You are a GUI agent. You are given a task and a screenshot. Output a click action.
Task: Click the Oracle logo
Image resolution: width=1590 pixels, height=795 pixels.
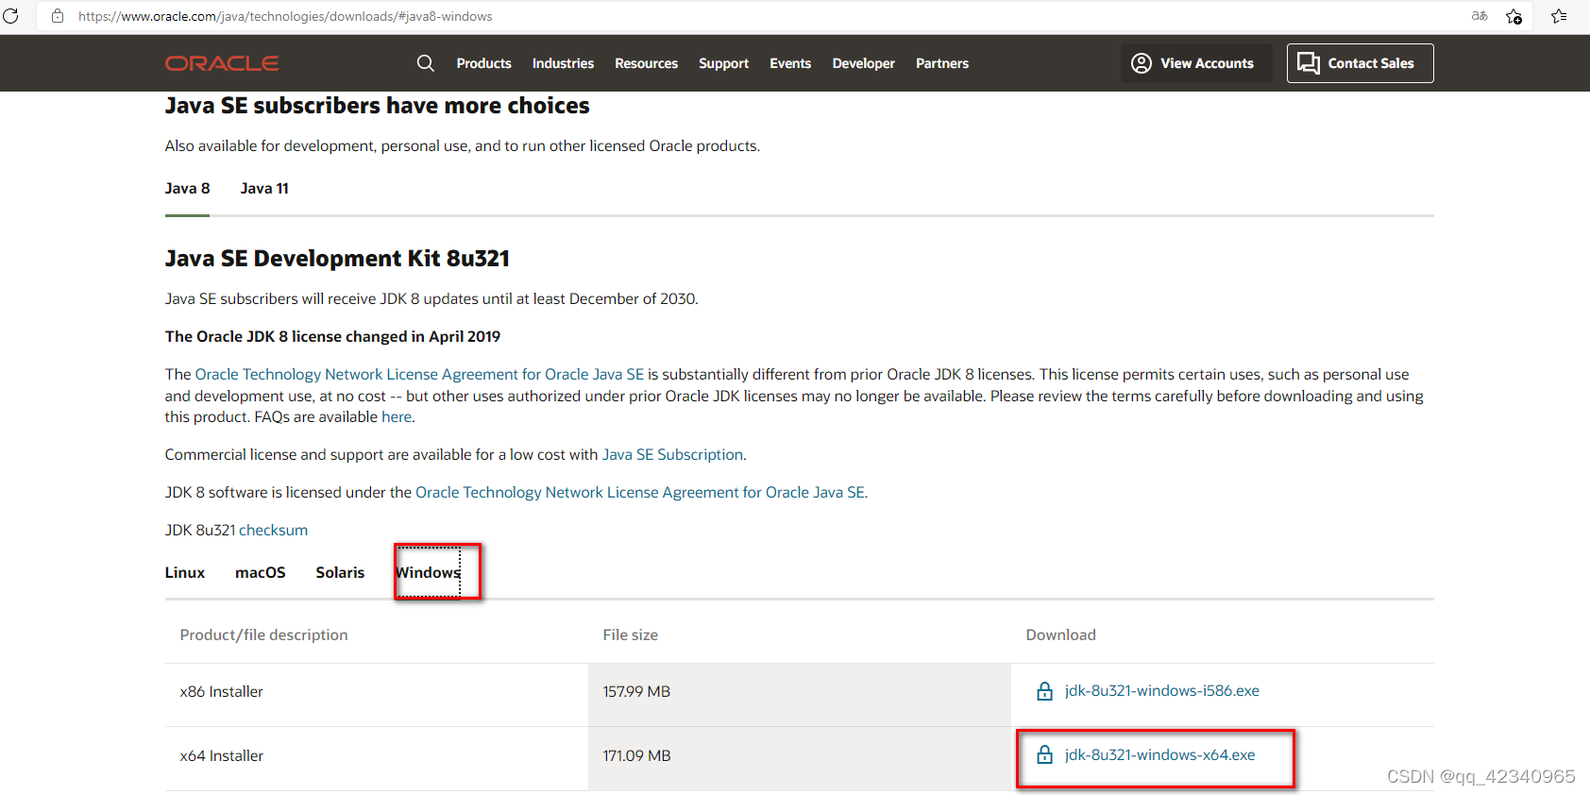222,63
